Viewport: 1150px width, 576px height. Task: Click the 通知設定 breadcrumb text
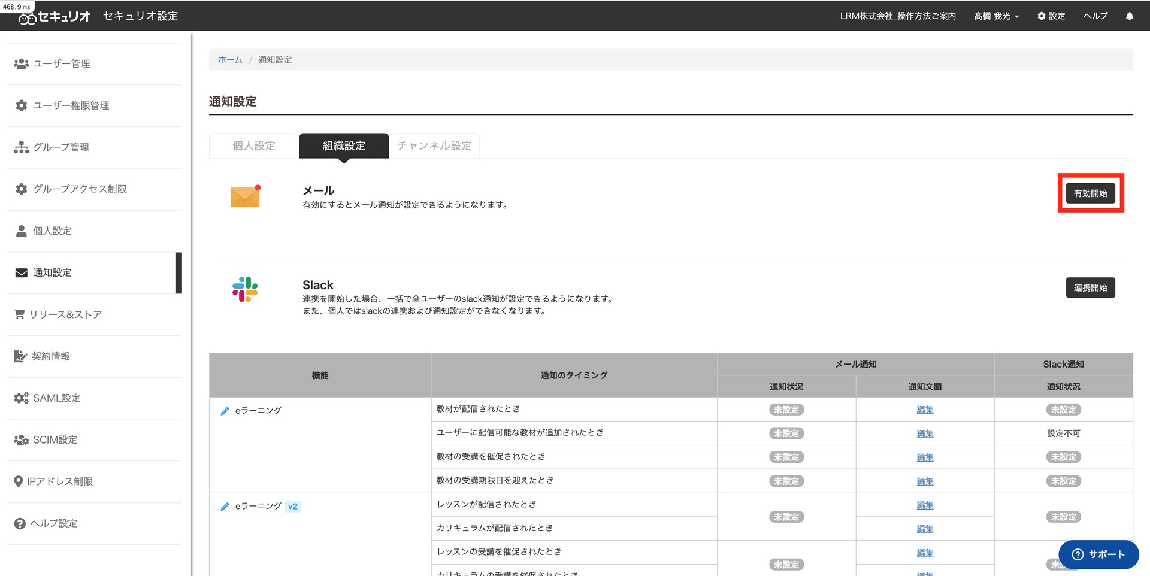[275, 60]
